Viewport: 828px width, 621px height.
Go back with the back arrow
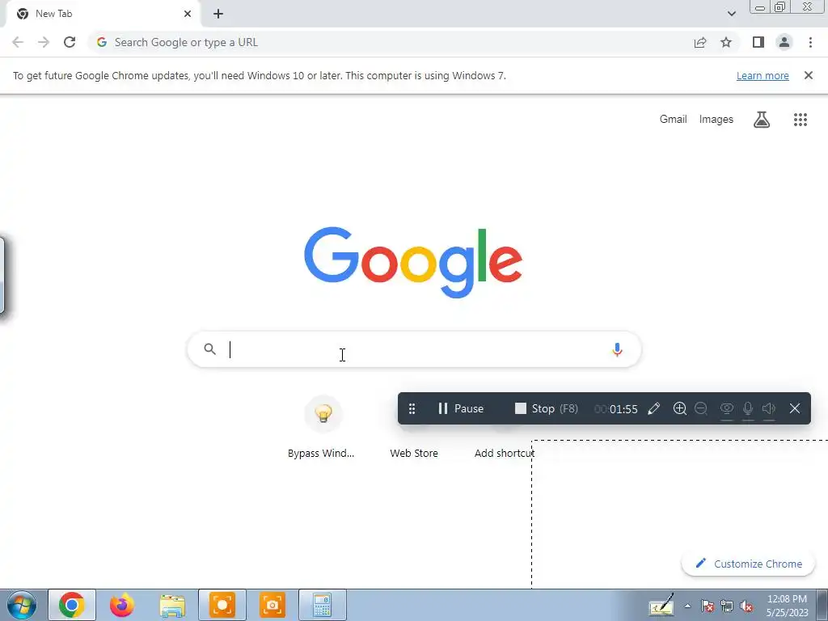coord(18,42)
